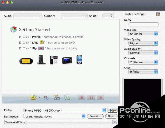This screenshot has width=165, height=128.
Task: Click the 'Please Add File(s)' status text
Action: tap(15, 122)
